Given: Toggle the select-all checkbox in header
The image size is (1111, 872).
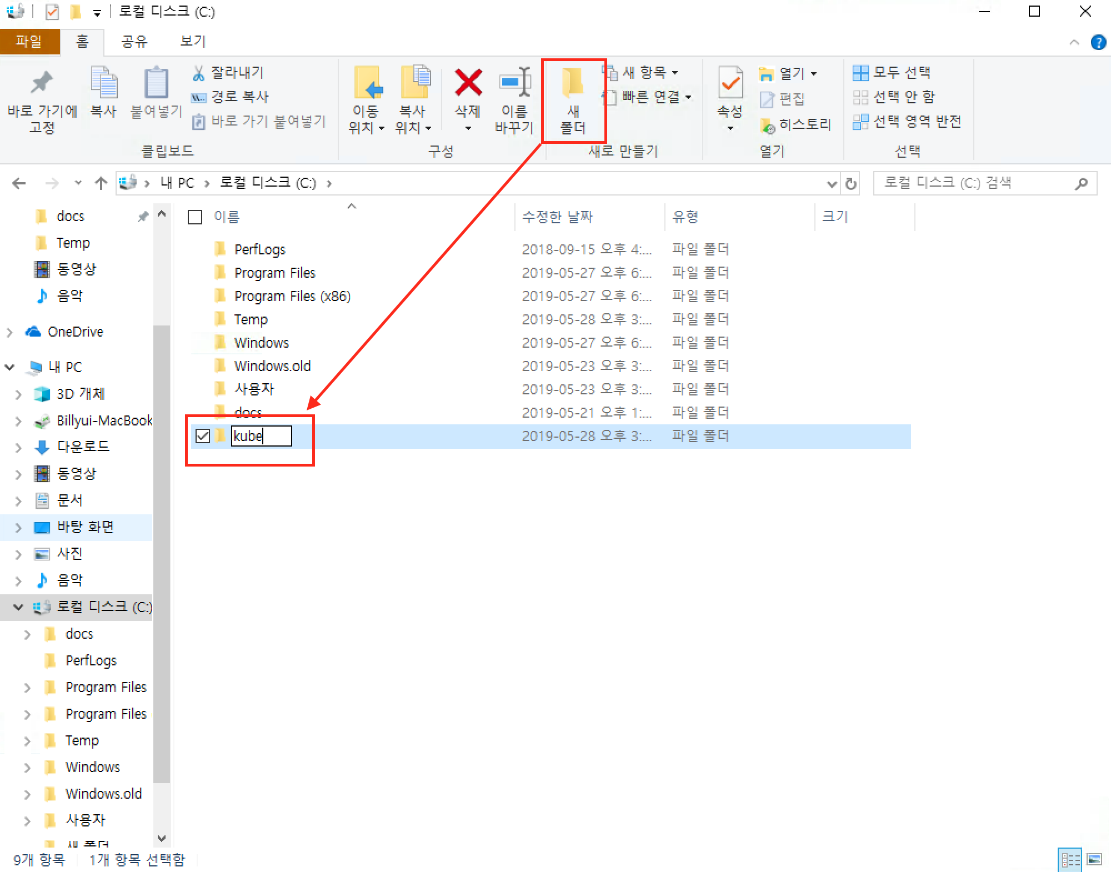Looking at the screenshot, I should pyautogui.click(x=195, y=217).
